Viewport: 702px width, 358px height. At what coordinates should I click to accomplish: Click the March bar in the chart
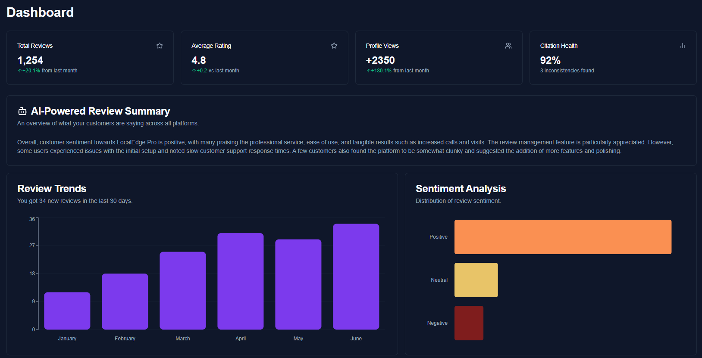pyautogui.click(x=183, y=291)
